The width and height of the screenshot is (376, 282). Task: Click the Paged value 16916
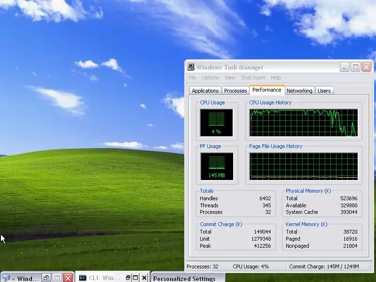click(350, 239)
